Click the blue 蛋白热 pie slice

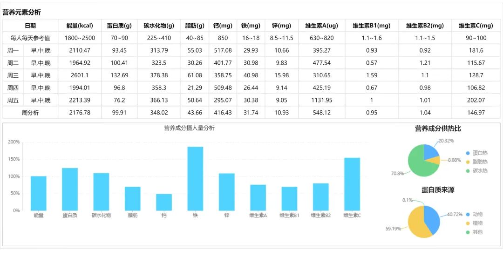(430, 151)
